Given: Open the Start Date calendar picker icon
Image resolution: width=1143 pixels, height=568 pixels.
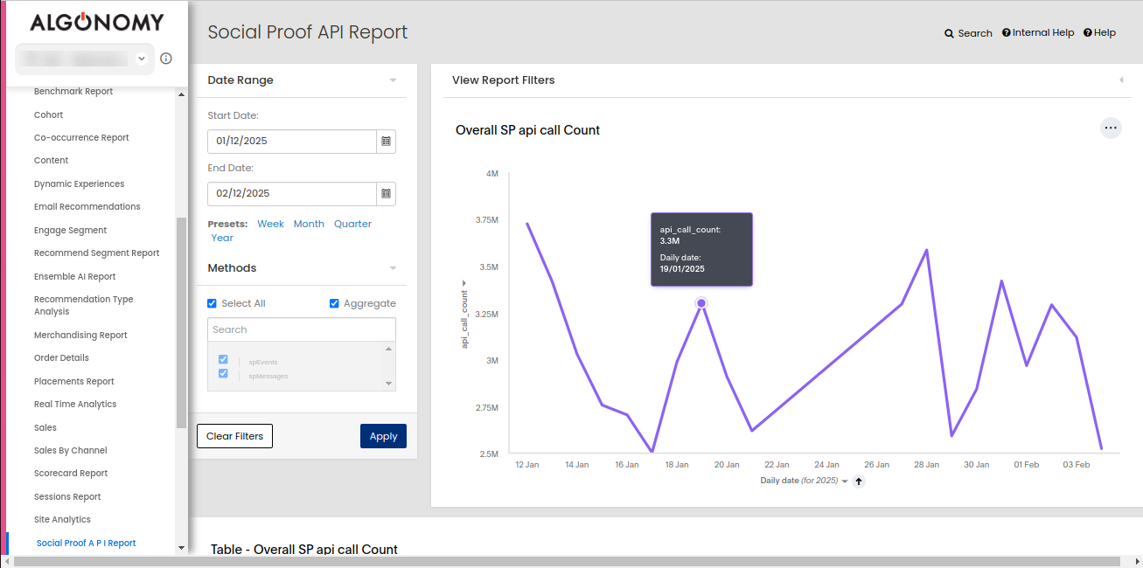Looking at the screenshot, I should click(386, 141).
